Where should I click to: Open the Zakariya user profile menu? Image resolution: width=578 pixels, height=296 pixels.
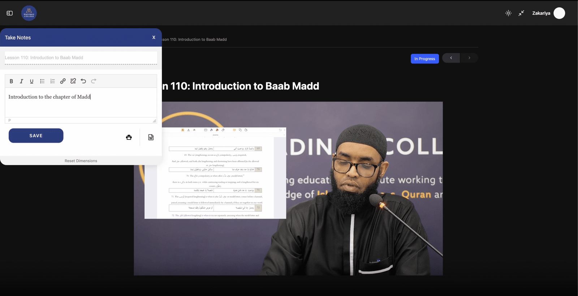click(x=548, y=13)
